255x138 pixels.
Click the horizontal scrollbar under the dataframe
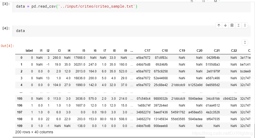point(109,137)
